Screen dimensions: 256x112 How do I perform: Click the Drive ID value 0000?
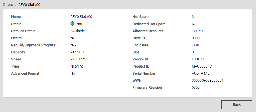coord(196,38)
